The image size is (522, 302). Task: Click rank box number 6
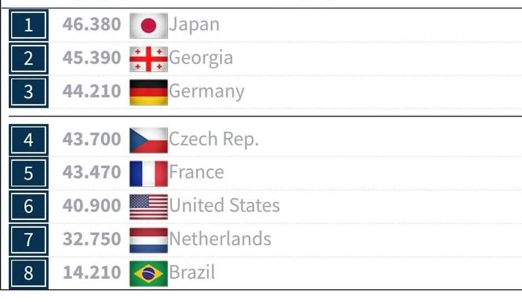[29, 206]
